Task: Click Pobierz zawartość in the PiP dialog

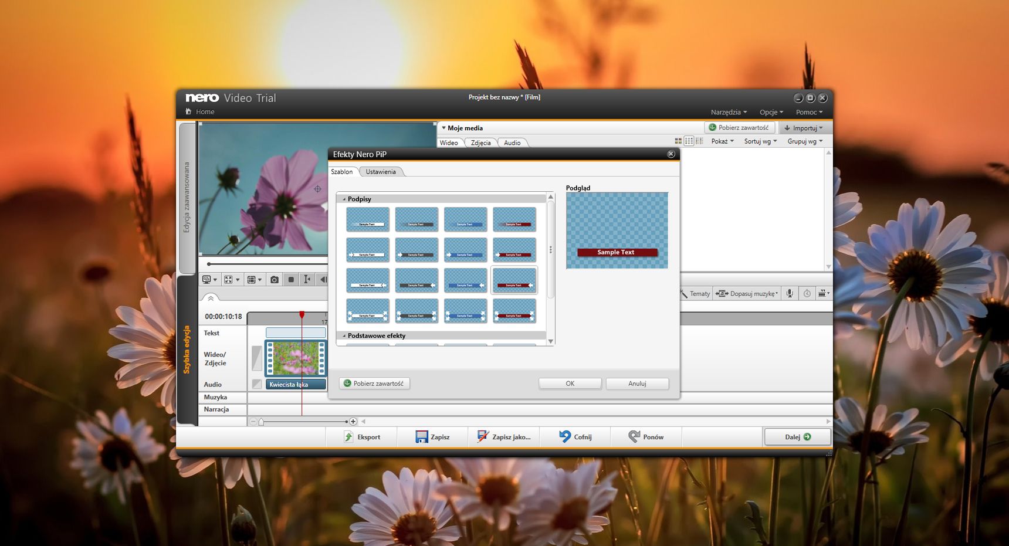Action: (x=374, y=384)
